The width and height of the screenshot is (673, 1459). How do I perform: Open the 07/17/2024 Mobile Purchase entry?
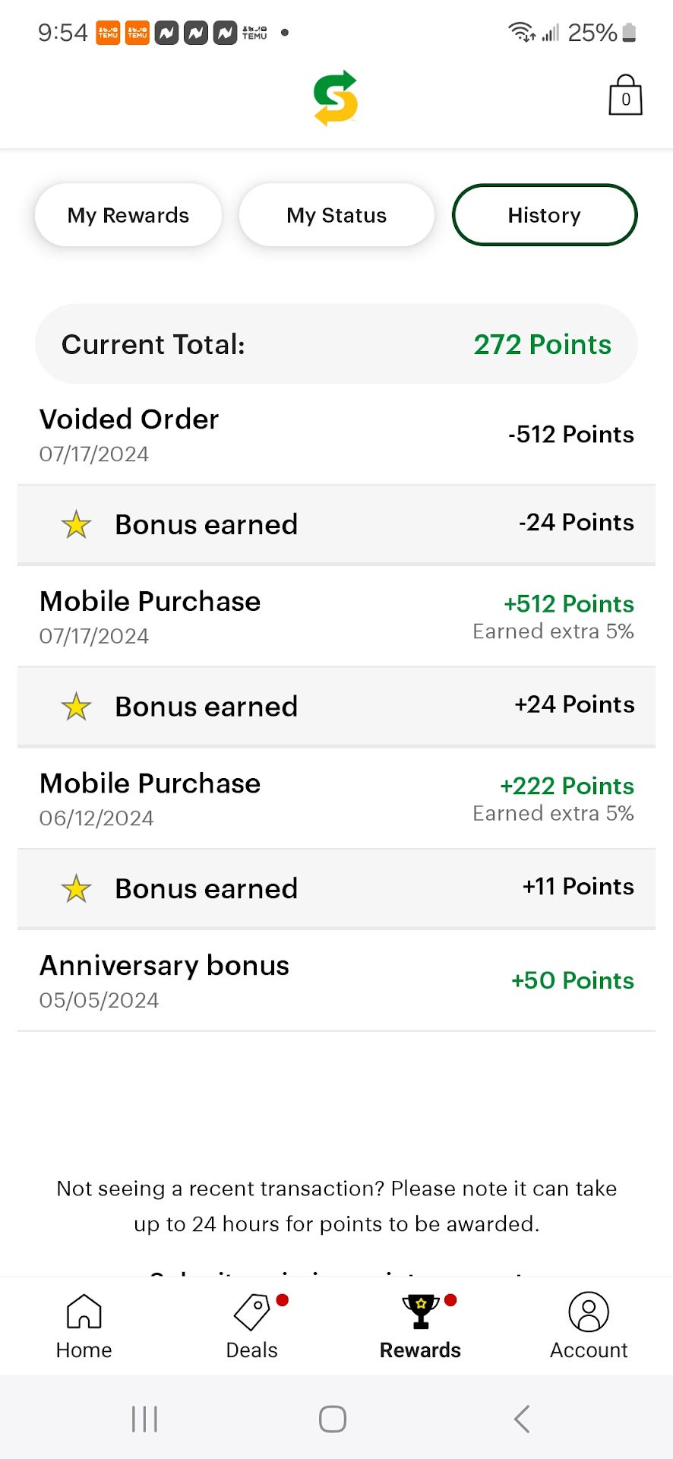(336, 617)
